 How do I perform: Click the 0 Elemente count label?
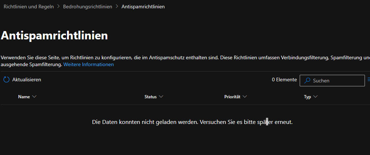pyautogui.click(x=284, y=80)
